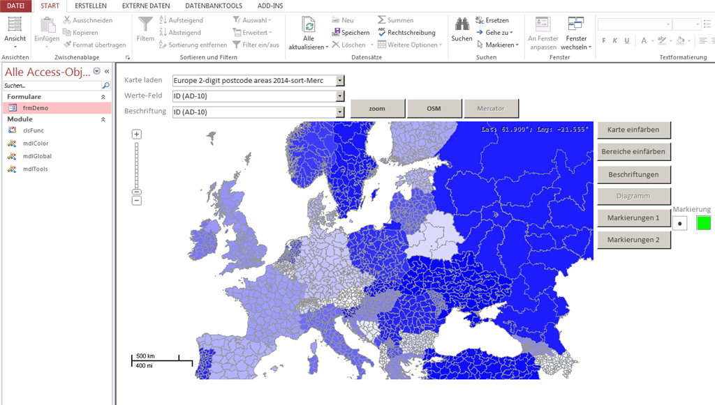Click the OSM button
The image size is (715, 405).
434,108
